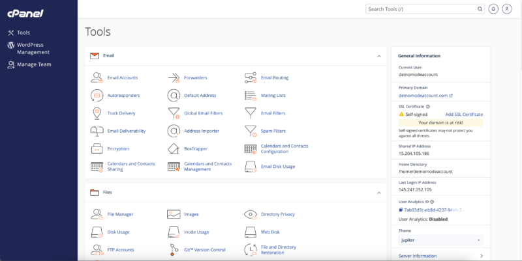Click Calendars and Contacts Configuration icon

click(251, 149)
